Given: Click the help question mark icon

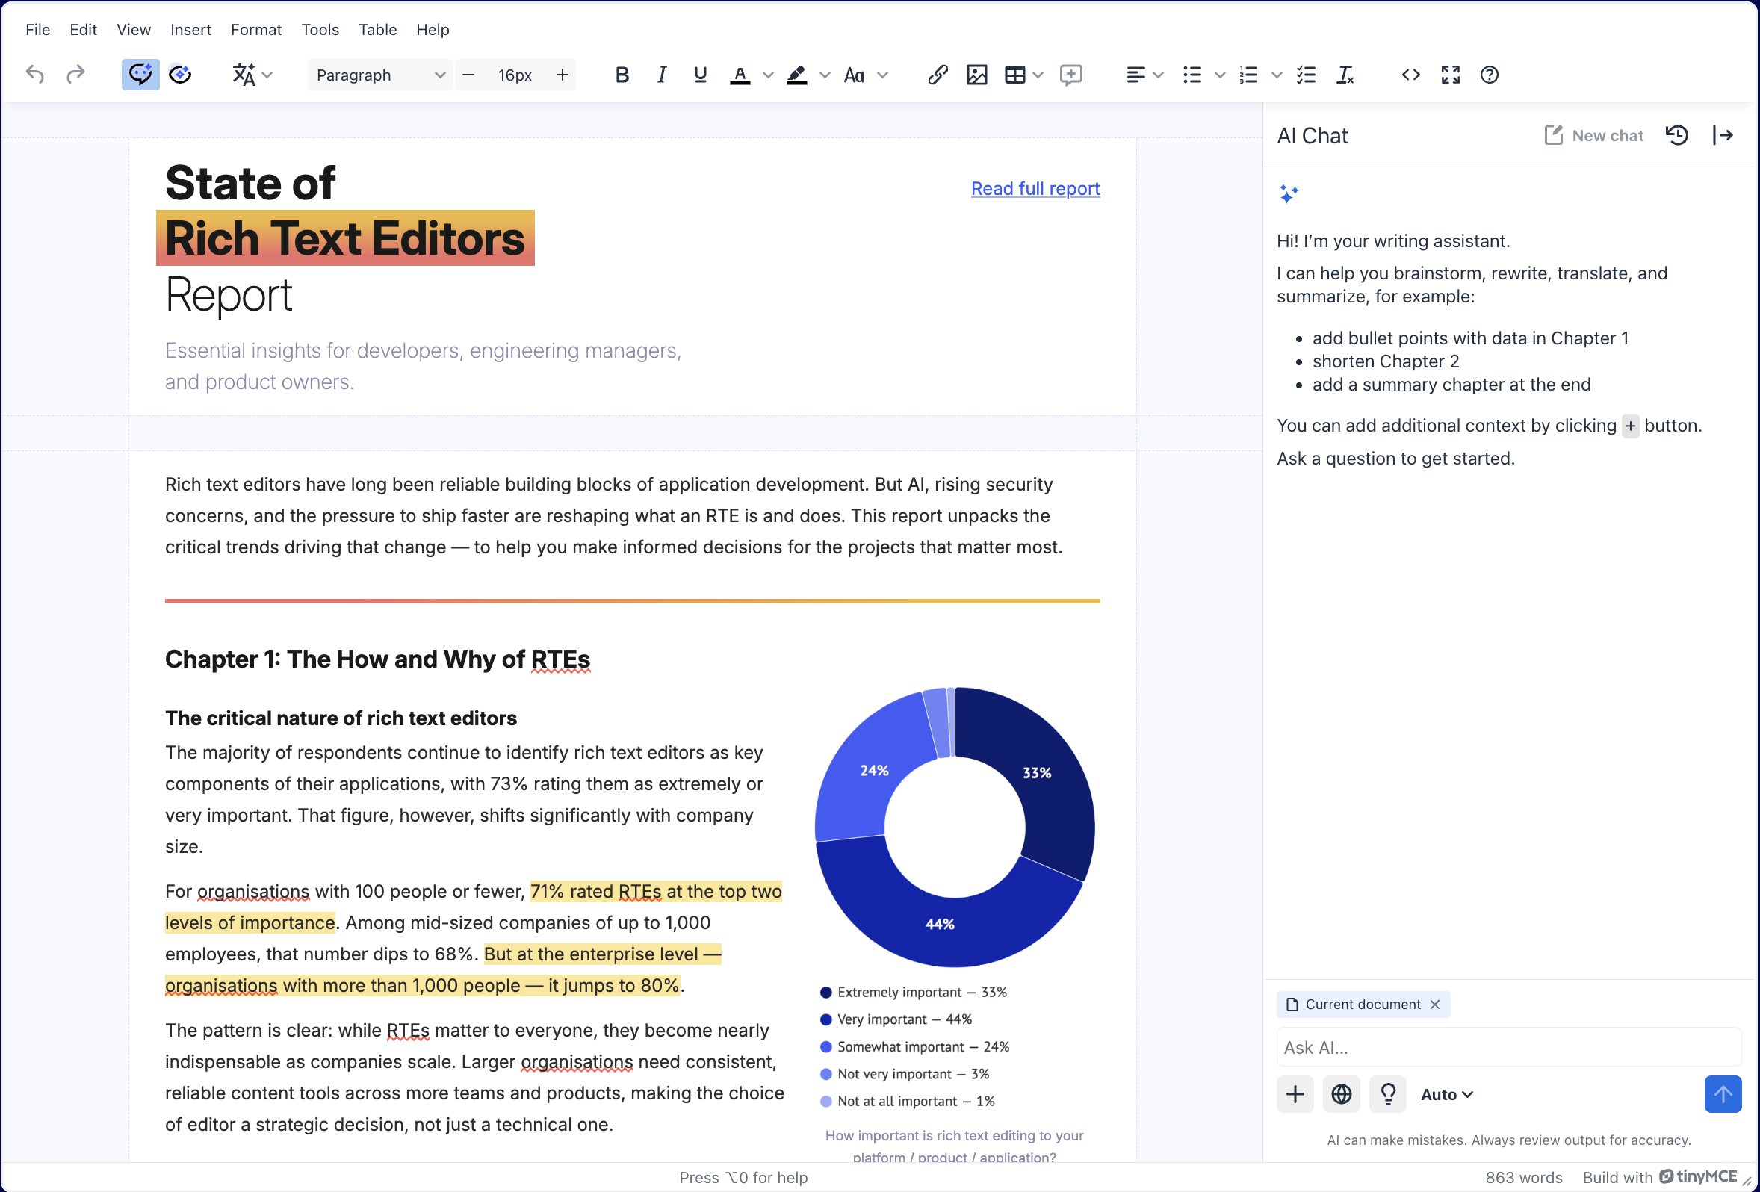Looking at the screenshot, I should click(1490, 74).
